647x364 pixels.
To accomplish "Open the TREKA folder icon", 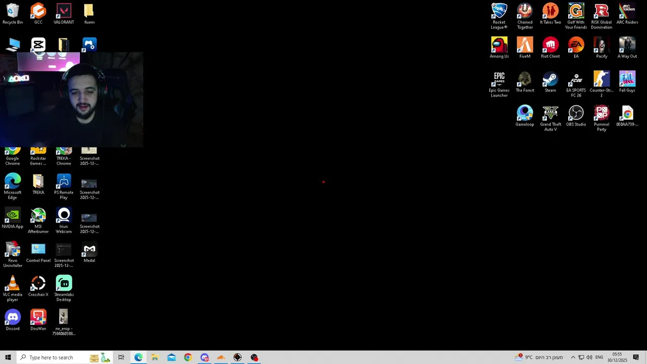I will tap(38, 184).
